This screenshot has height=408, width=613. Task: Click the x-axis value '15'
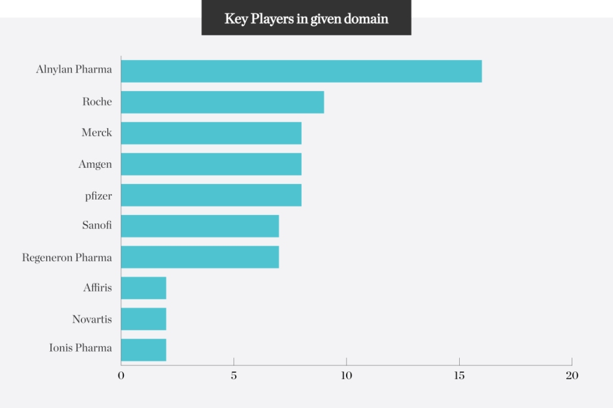click(x=459, y=376)
